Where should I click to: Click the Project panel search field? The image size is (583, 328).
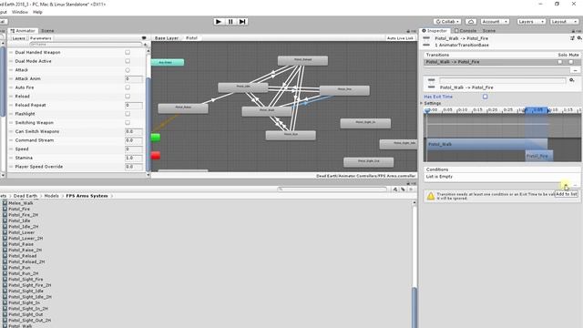pos(332,190)
